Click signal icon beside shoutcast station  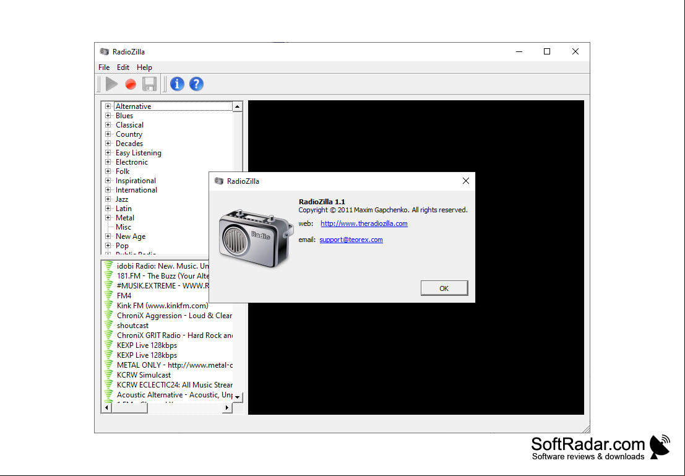[108, 325]
